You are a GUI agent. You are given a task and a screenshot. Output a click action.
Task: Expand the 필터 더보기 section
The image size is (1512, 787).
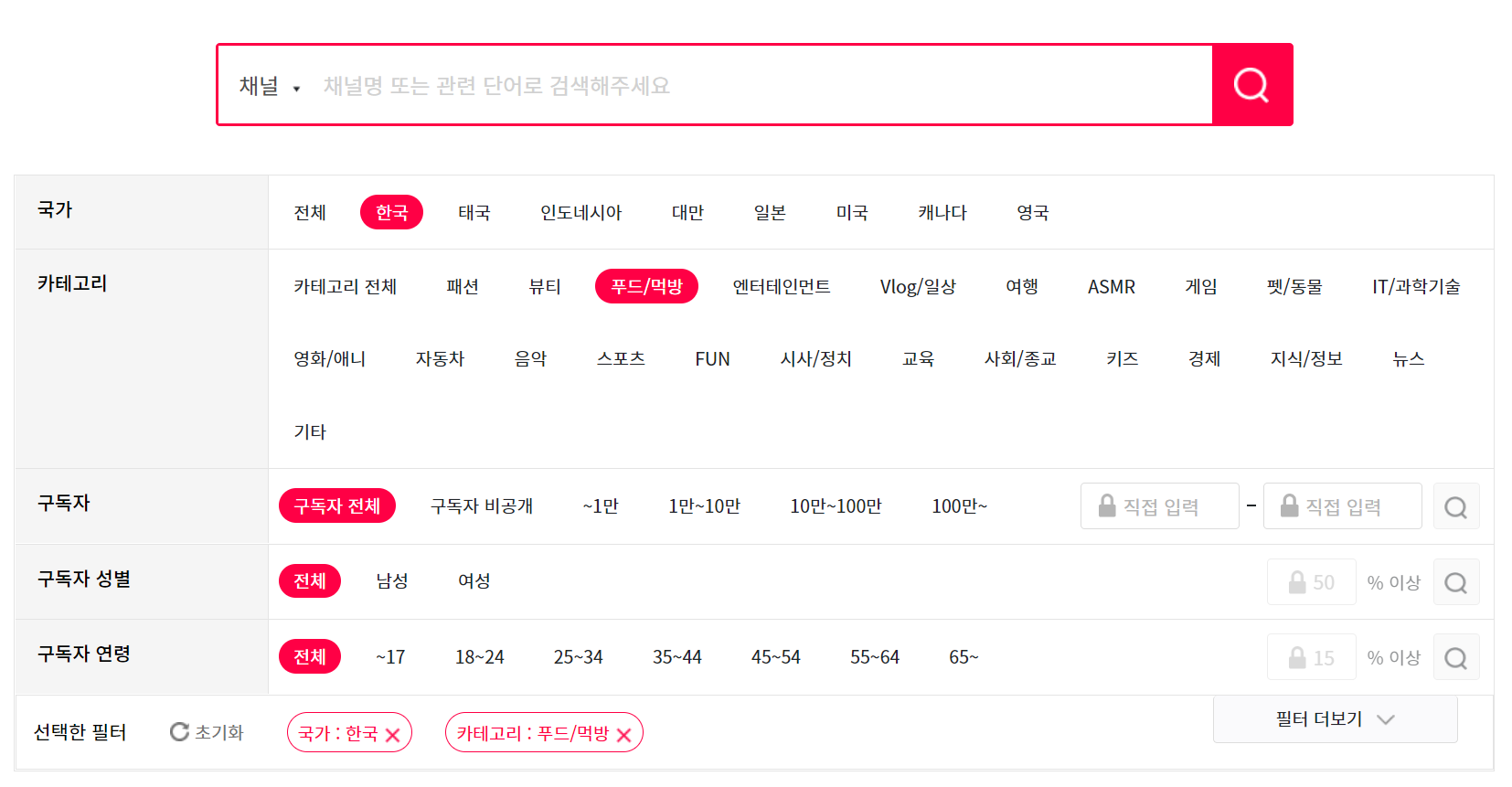coord(1335,719)
